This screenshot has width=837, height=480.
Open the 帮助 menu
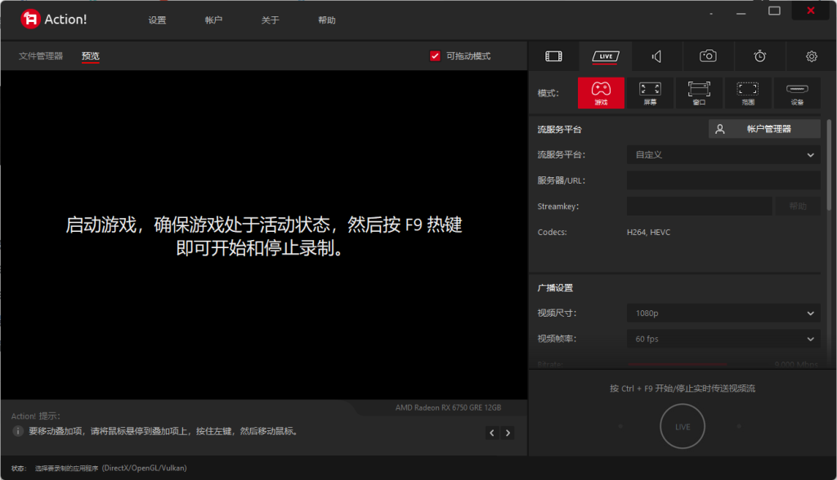pyautogui.click(x=326, y=19)
